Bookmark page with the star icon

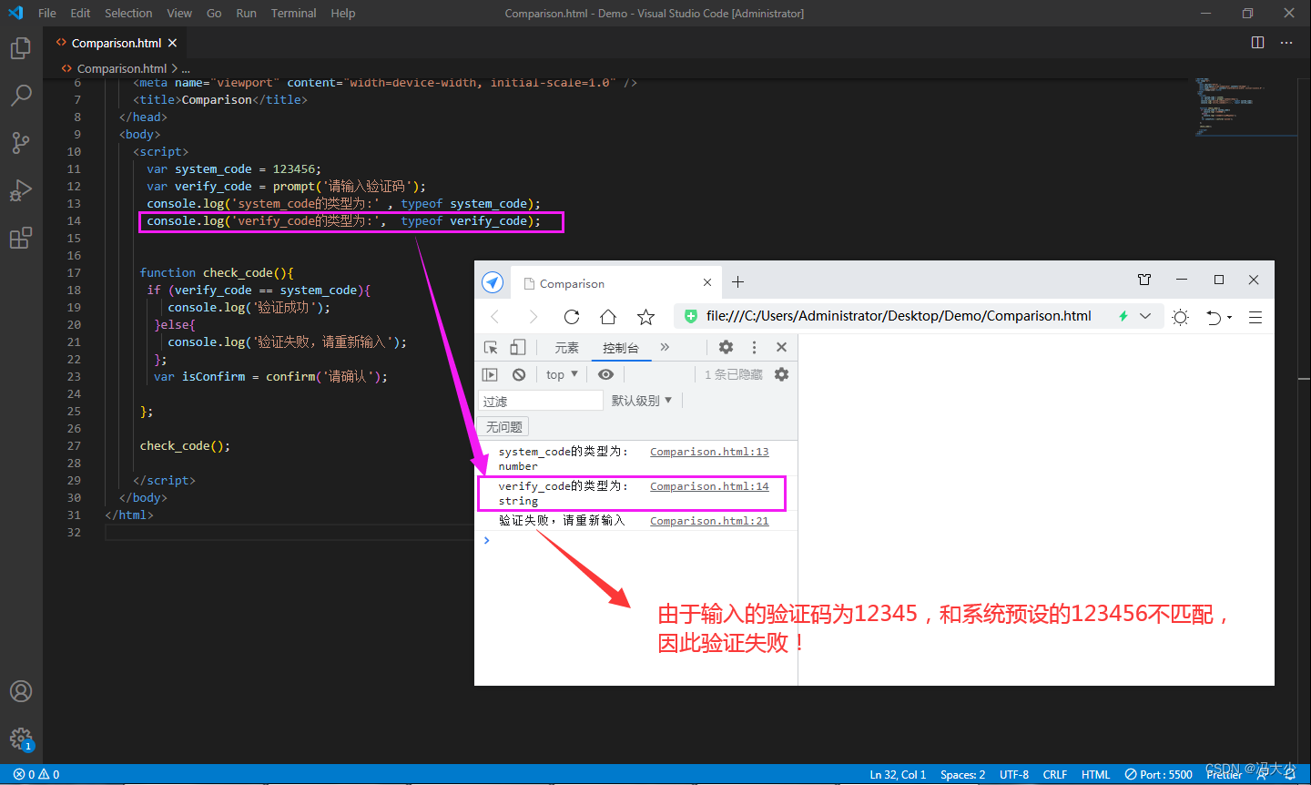click(x=645, y=317)
